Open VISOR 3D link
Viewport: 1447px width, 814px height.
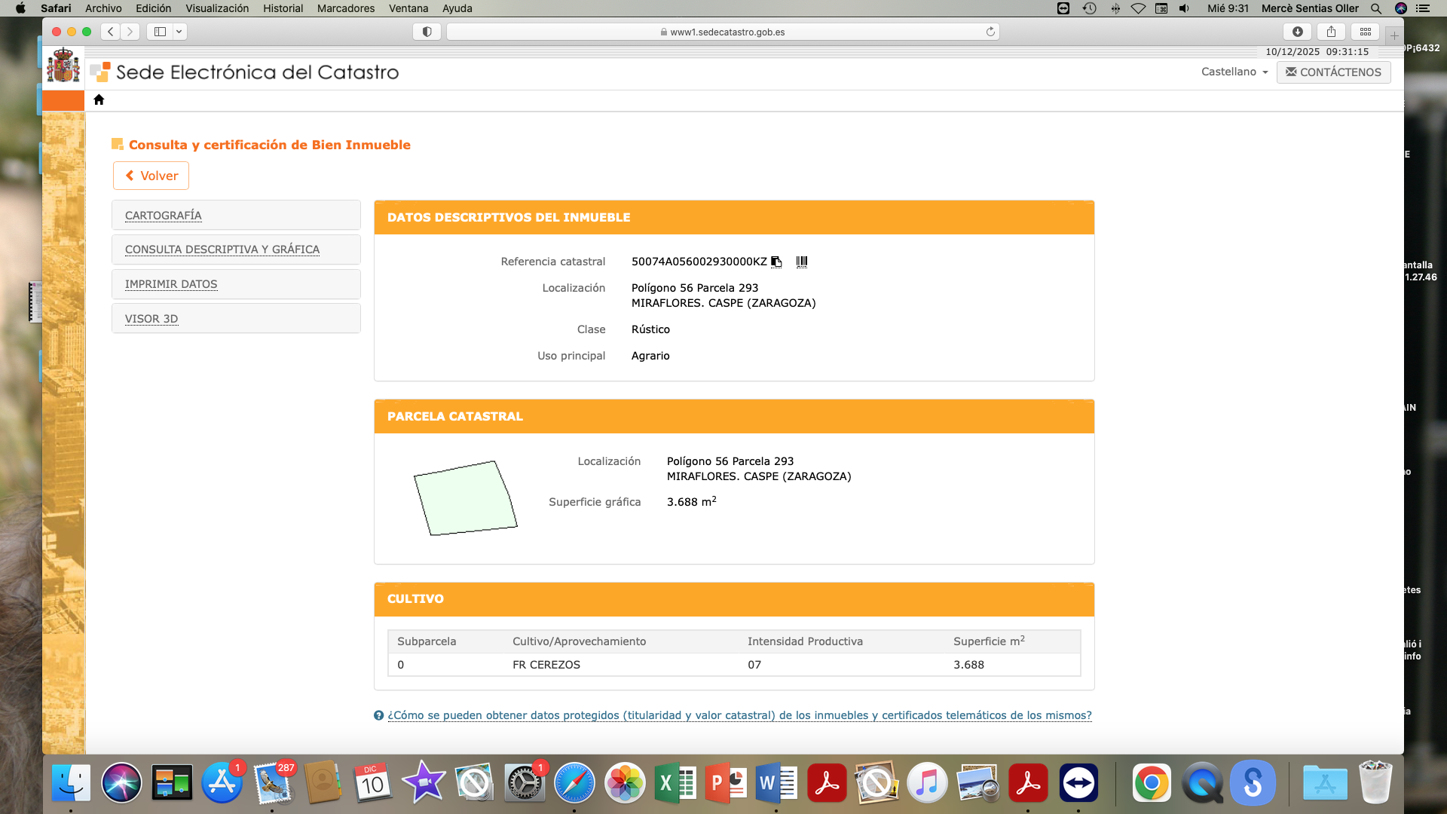click(151, 319)
